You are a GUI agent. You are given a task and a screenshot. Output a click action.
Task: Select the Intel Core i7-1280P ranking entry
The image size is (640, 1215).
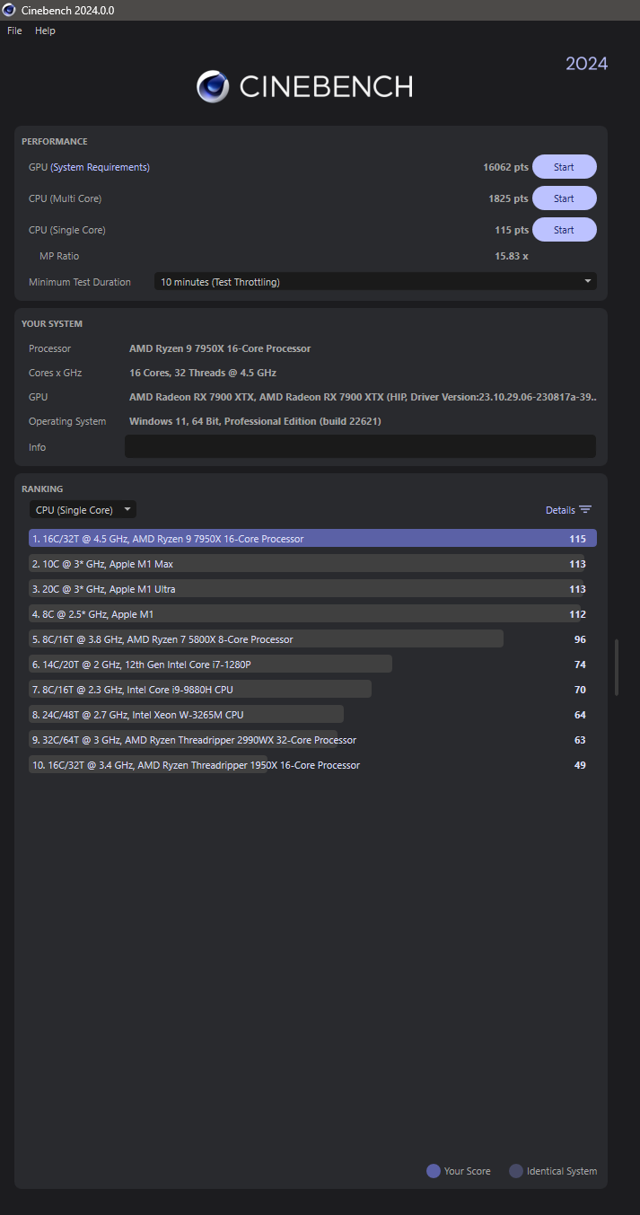[305, 665]
